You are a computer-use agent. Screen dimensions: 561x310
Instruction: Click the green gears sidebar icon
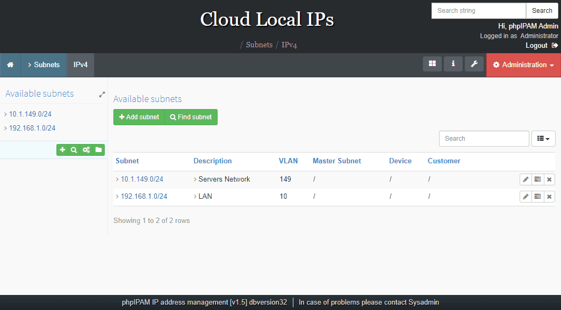[86, 150]
